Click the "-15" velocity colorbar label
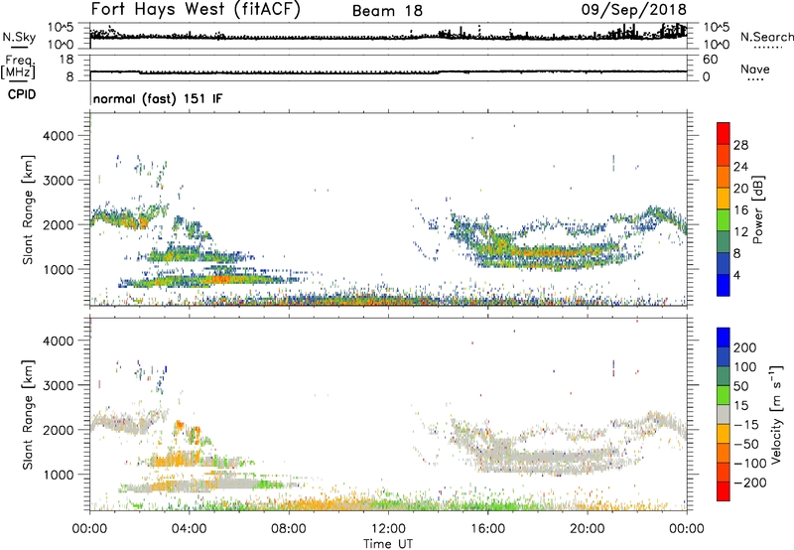 746,425
